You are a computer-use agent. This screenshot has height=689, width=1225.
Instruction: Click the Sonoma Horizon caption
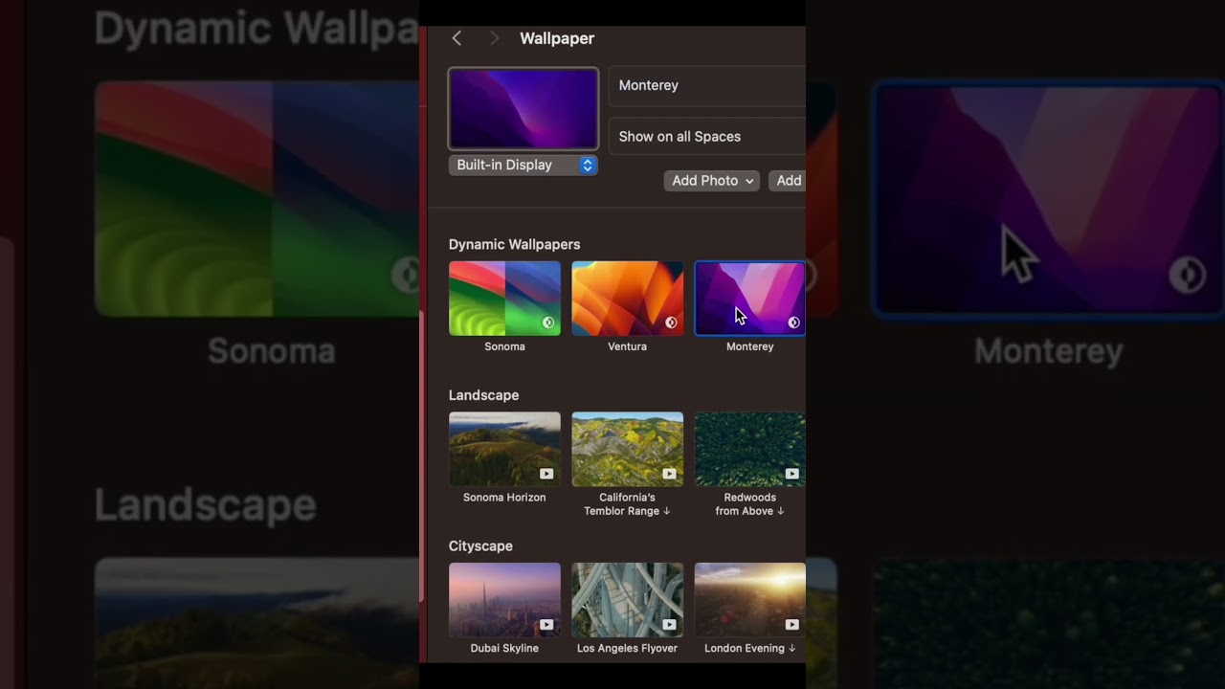[504, 498]
